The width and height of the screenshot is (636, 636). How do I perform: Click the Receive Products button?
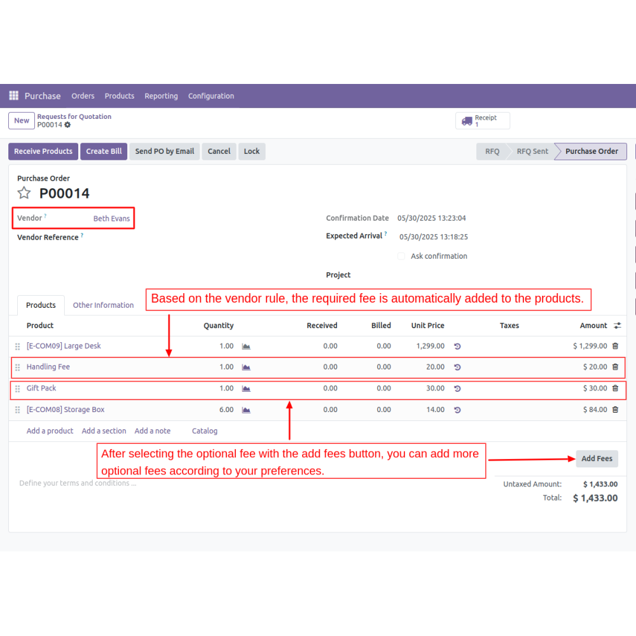(x=43, y=151)
